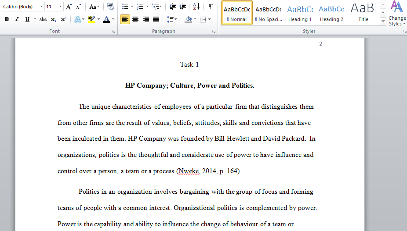Open the font name combo box
Screen dimensions: 407x231
tap(23, 7)
